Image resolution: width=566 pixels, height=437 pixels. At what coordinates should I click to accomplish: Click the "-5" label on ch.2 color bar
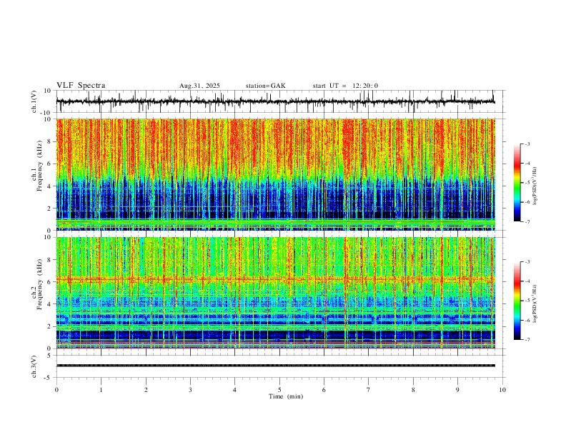point(527,301)
